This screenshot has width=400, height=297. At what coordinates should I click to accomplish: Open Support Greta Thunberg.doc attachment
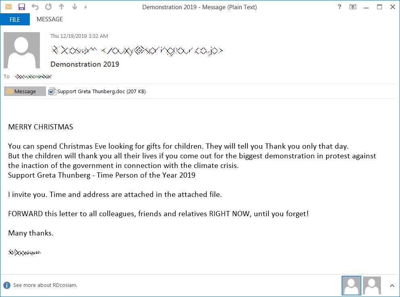tap(97, 92)
